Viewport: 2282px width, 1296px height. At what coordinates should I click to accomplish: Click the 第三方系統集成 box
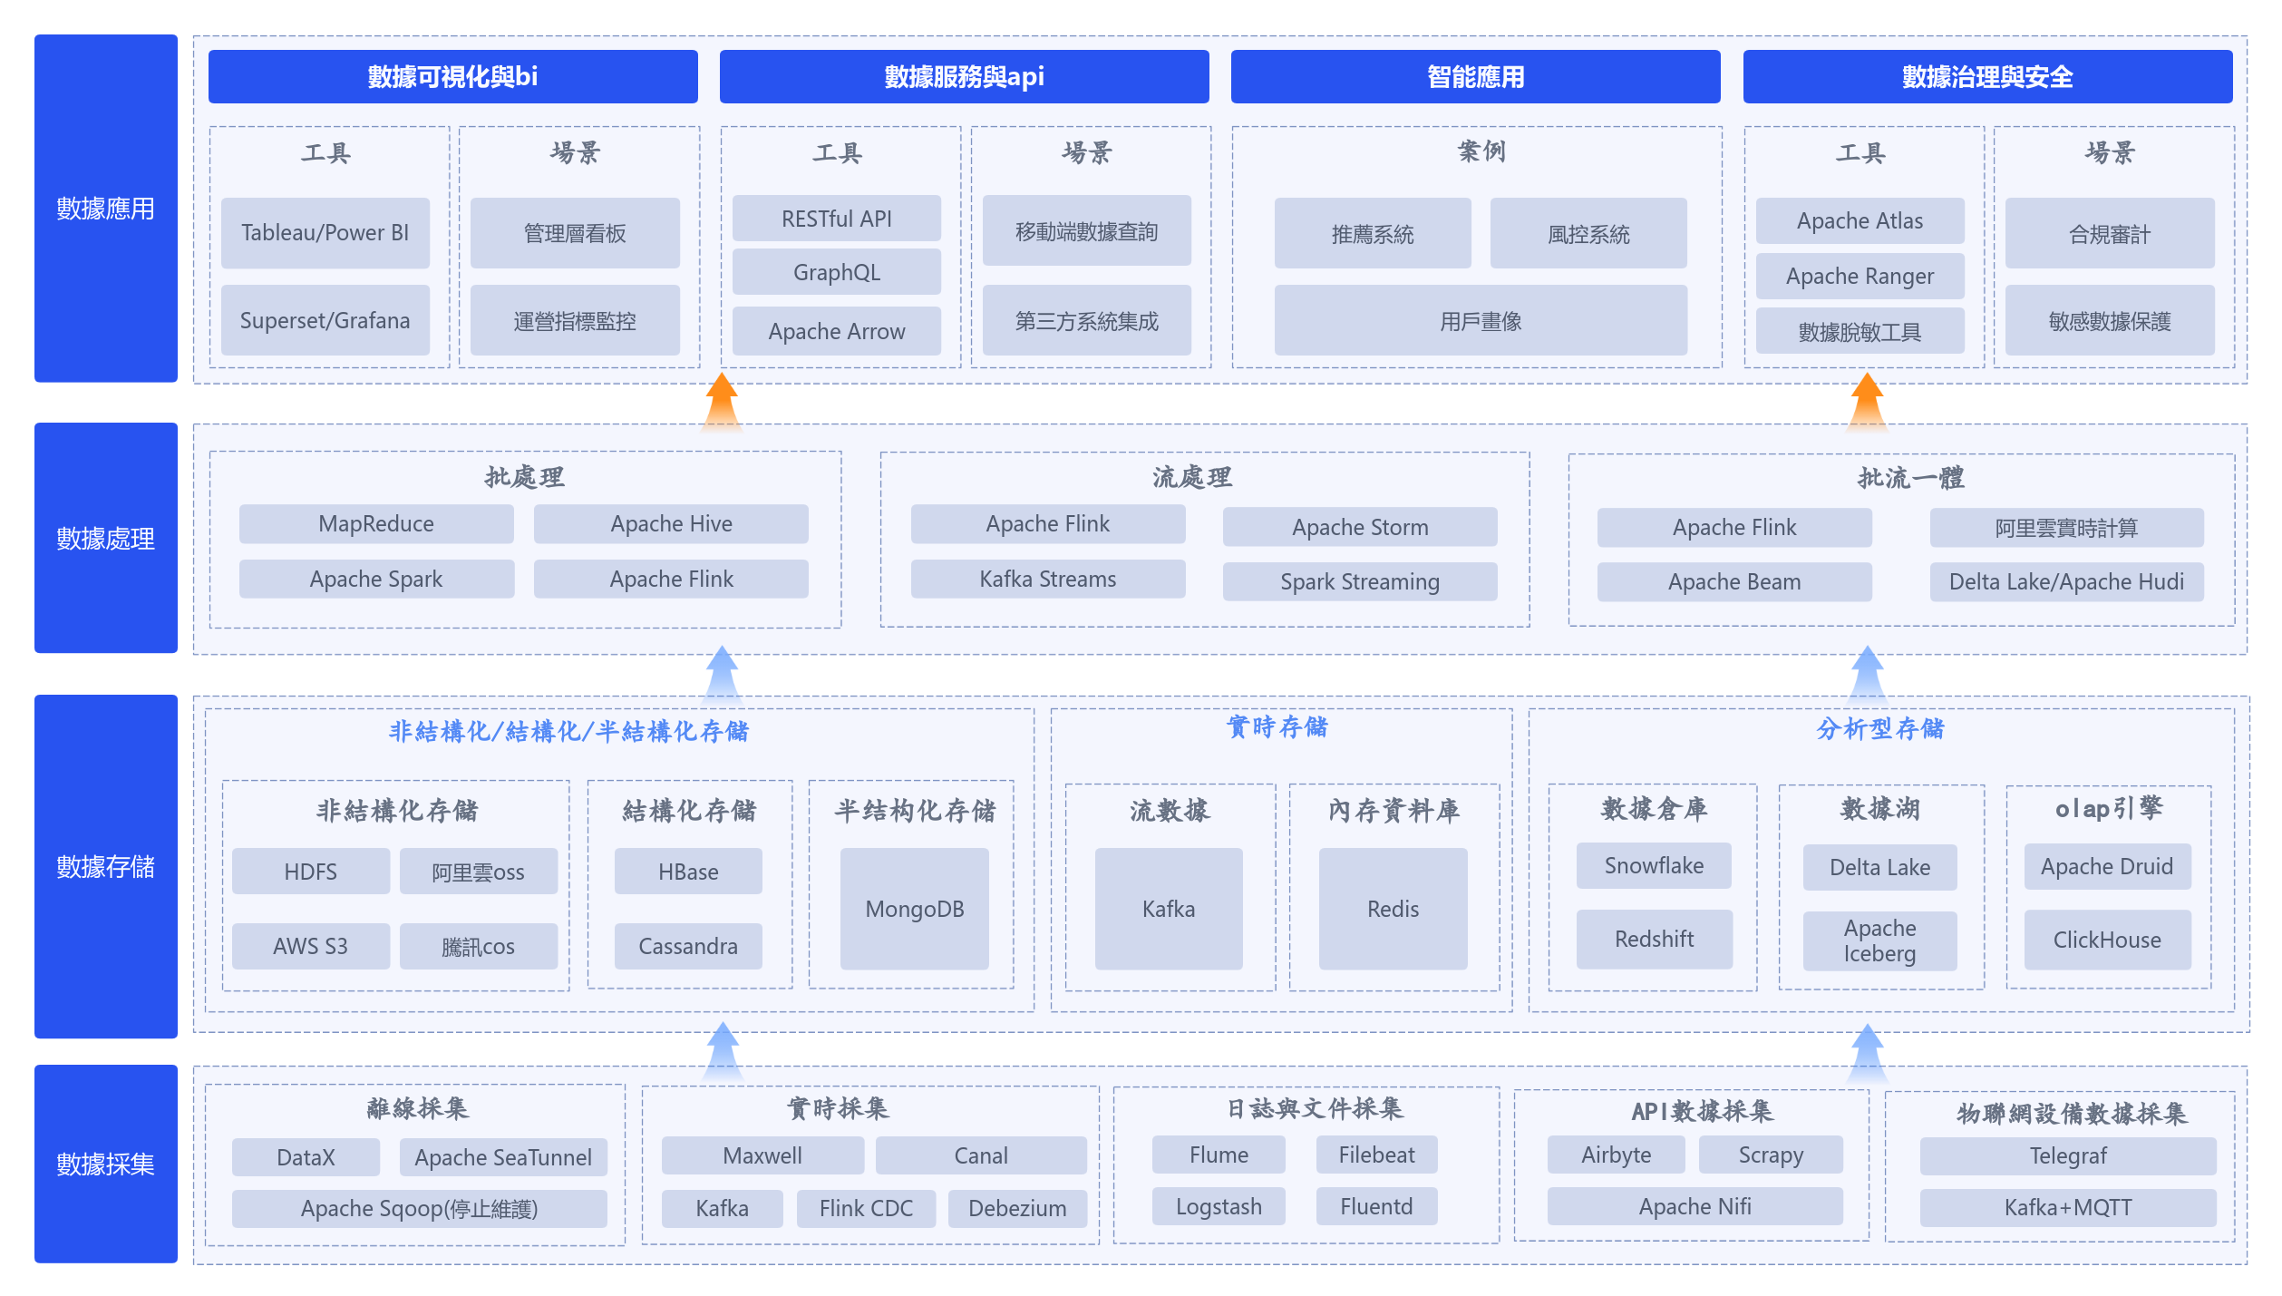click(x=1086, y=320)
